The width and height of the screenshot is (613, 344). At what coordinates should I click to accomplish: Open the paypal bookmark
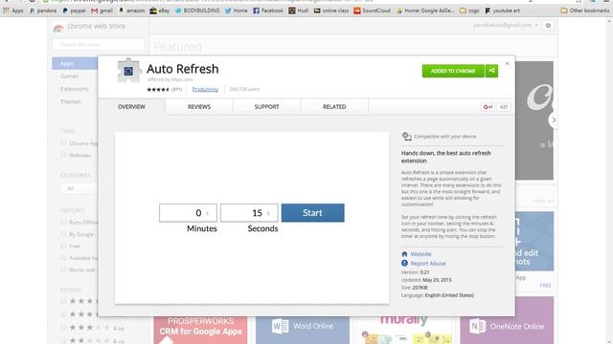75,11
